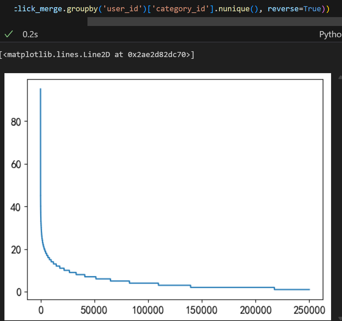Click the Python language label of the cell
Screen dimensions: 342x321
(x=330, y=35)
